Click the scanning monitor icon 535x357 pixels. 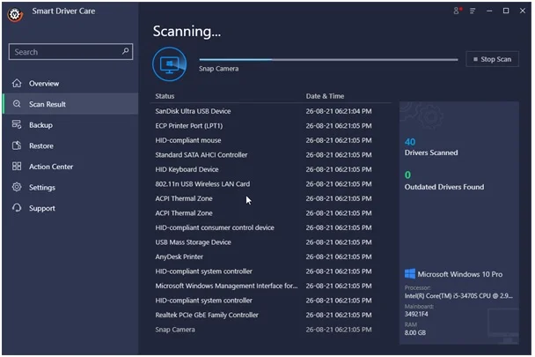[x=170, y=64]
